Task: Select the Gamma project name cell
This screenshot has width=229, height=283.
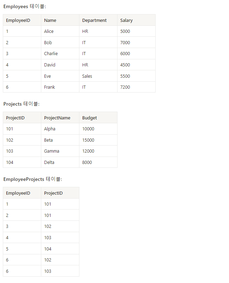Action: 60,151
